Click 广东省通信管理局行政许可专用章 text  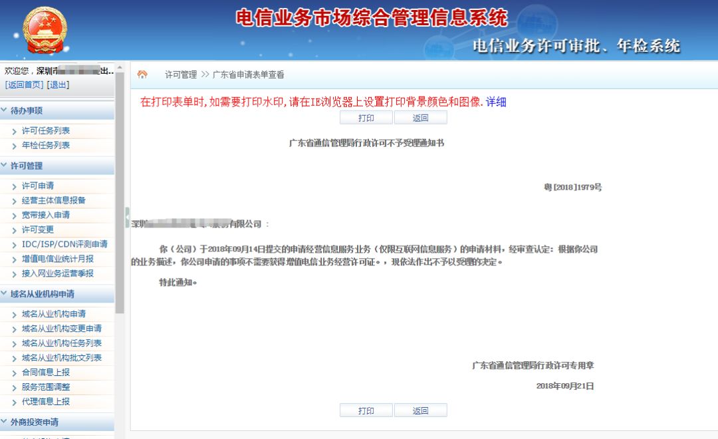point(533,365)
